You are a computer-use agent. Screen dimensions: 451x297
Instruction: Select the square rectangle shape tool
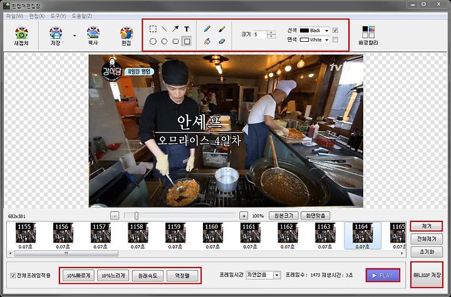pyautogui.click(x=187, y=41)
